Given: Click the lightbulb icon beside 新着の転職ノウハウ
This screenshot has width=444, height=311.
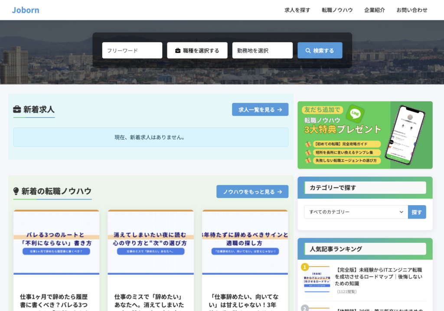Looking at the screenshot, I should (16, 191).
